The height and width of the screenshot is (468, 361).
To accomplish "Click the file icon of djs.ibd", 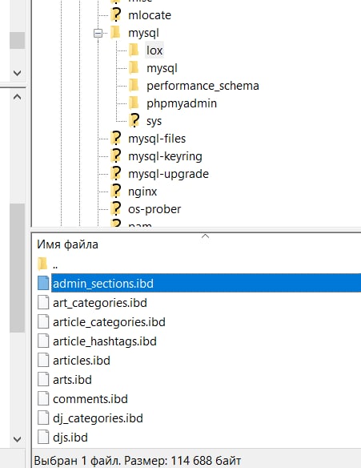I will click(x=43, y=438).
